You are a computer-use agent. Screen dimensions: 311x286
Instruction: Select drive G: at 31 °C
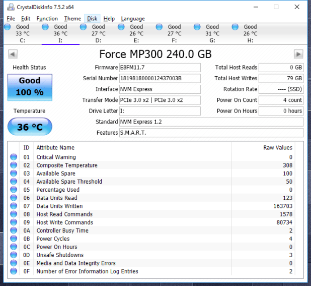point(212,33)
